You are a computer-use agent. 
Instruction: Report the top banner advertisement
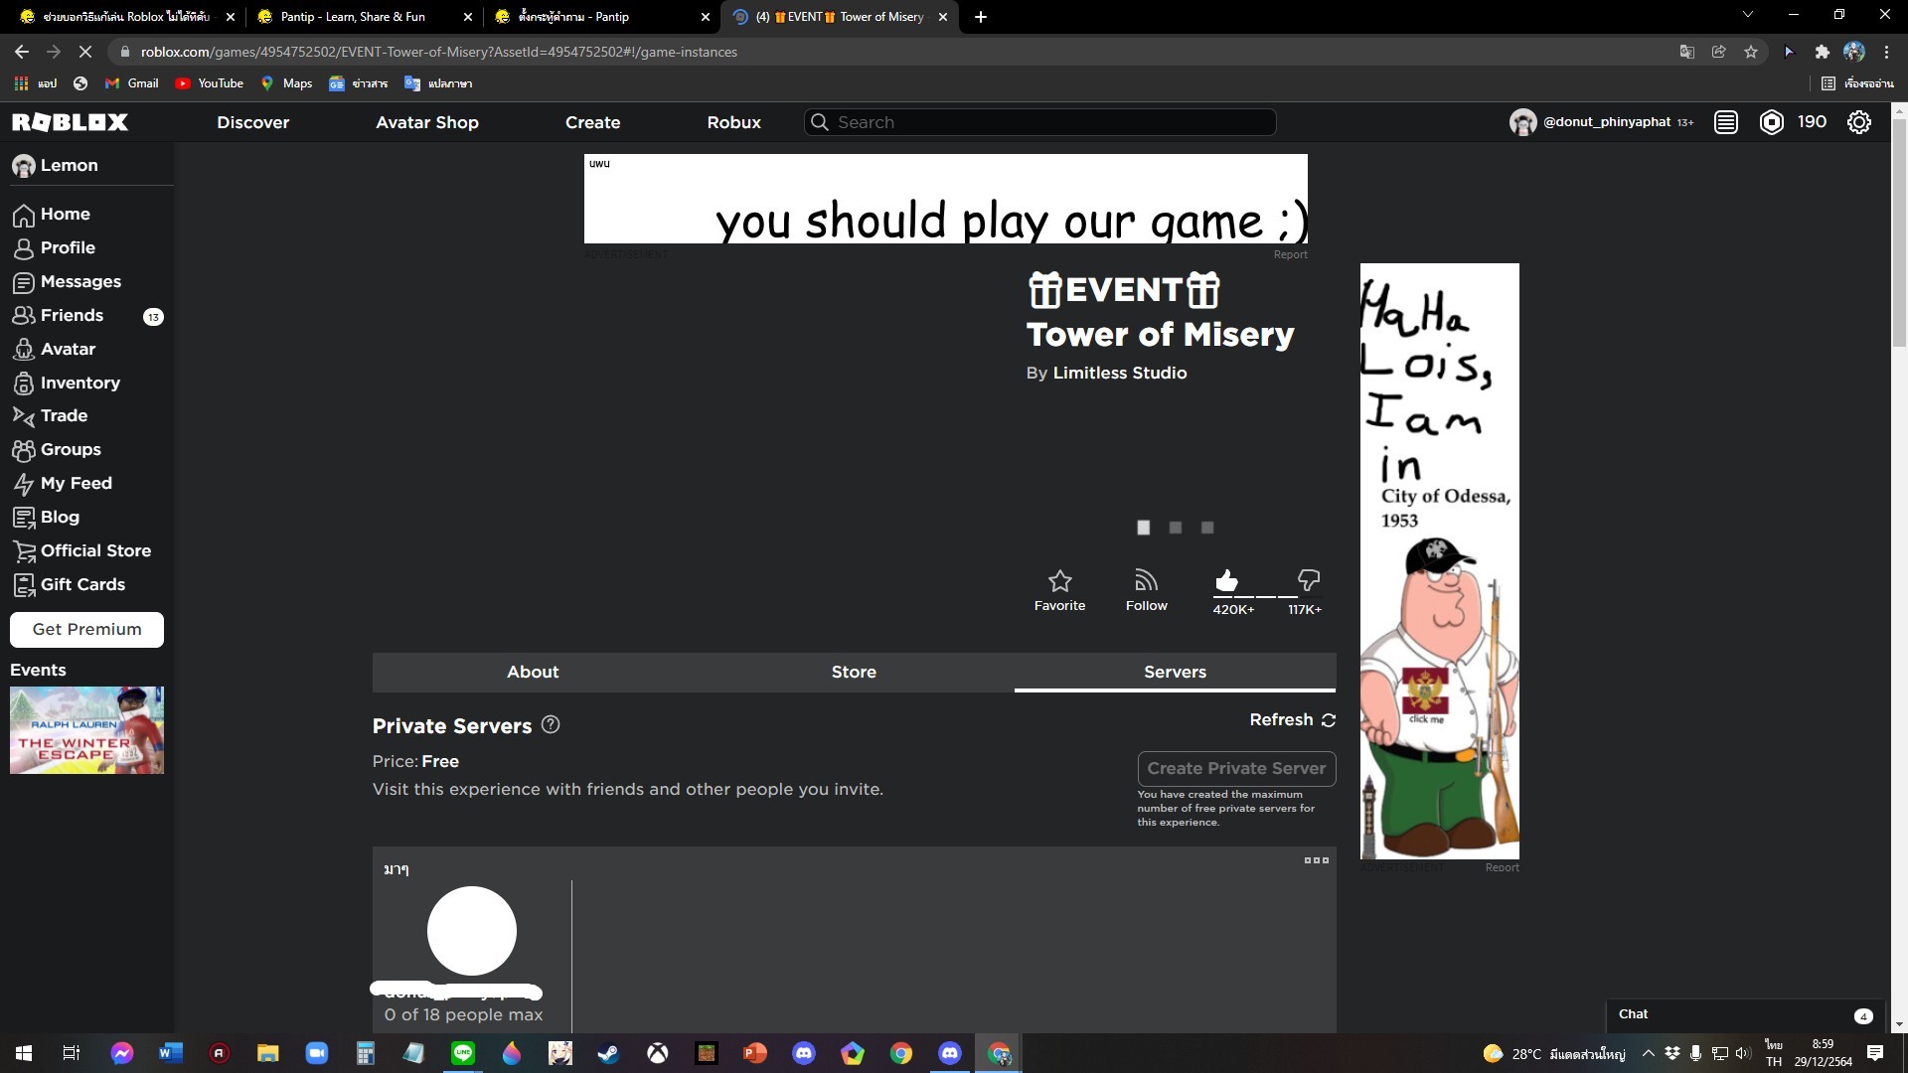[1290, 254]
